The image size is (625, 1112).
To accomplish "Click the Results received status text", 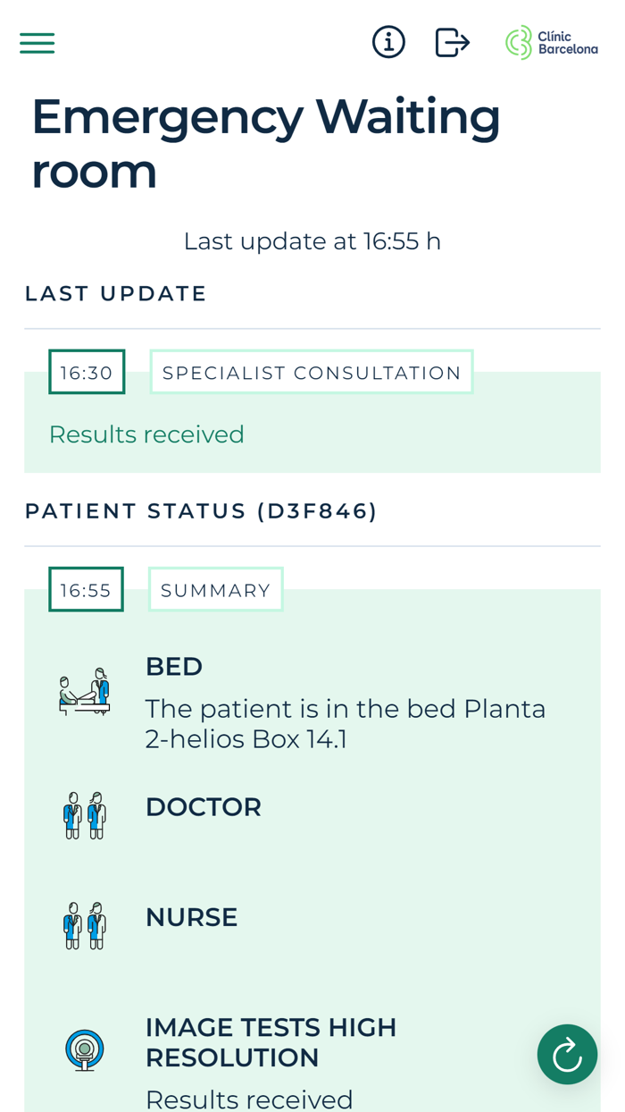I will (x=147, y=434).
